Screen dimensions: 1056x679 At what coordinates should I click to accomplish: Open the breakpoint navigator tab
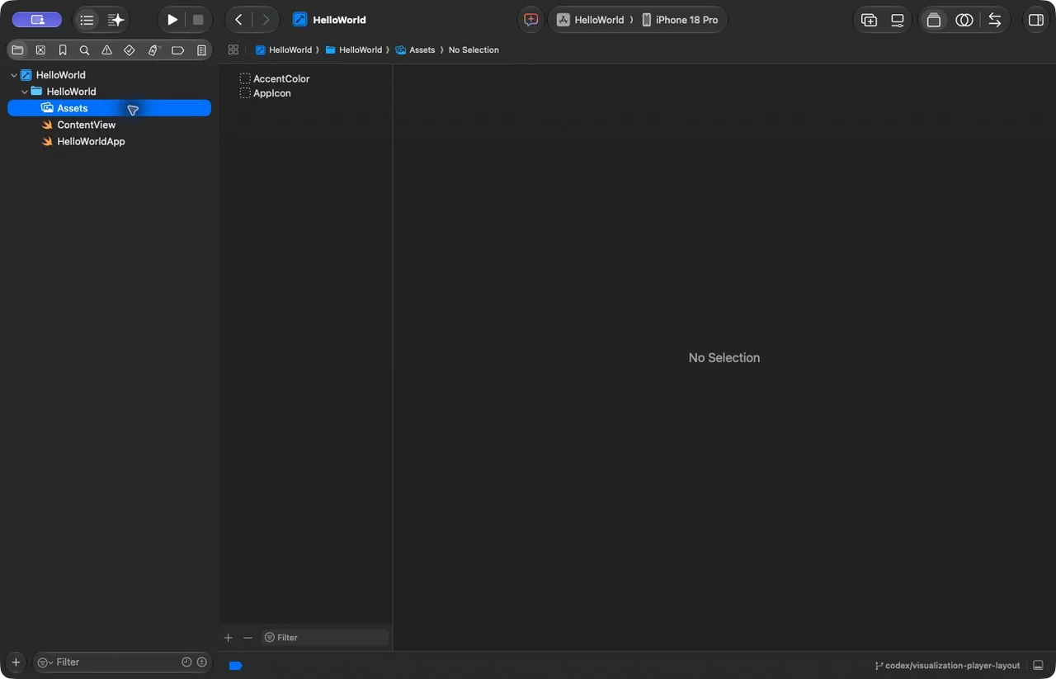[177, 50]
